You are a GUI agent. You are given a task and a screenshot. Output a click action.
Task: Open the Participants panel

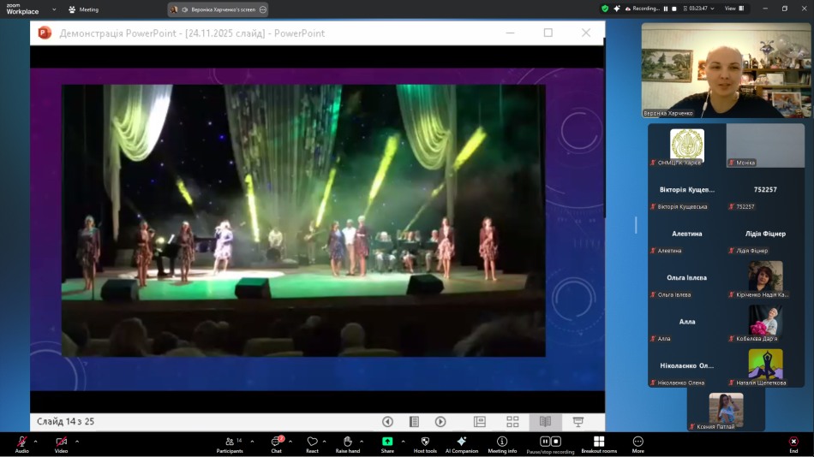[229, 443]
